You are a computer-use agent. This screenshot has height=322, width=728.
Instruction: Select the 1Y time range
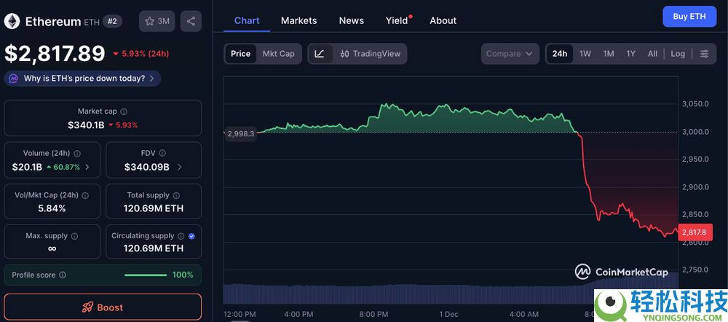(x=630, y=54)
